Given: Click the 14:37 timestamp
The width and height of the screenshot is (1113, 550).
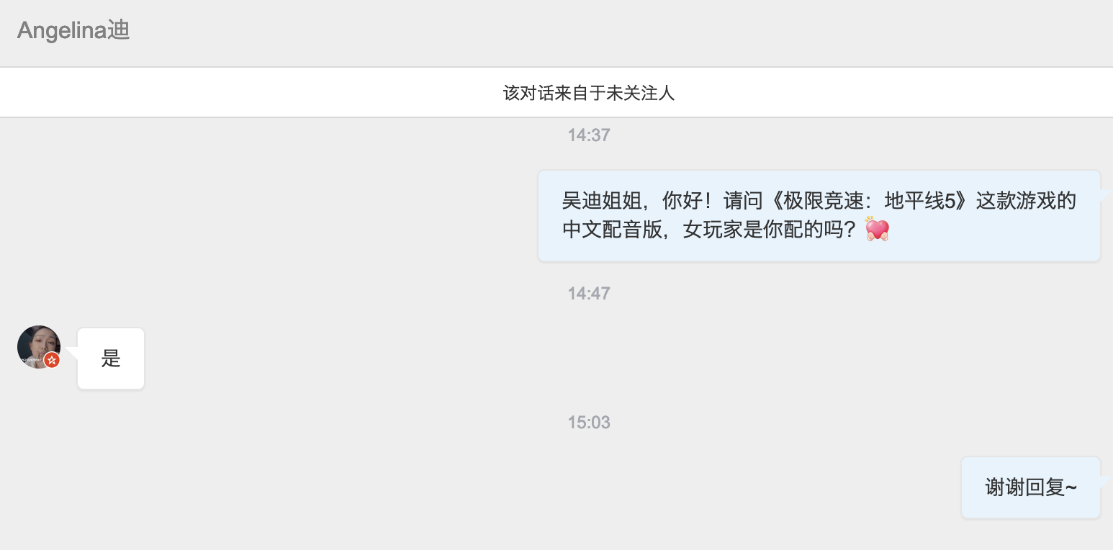Looking at the screenshot, I should 589,135.
